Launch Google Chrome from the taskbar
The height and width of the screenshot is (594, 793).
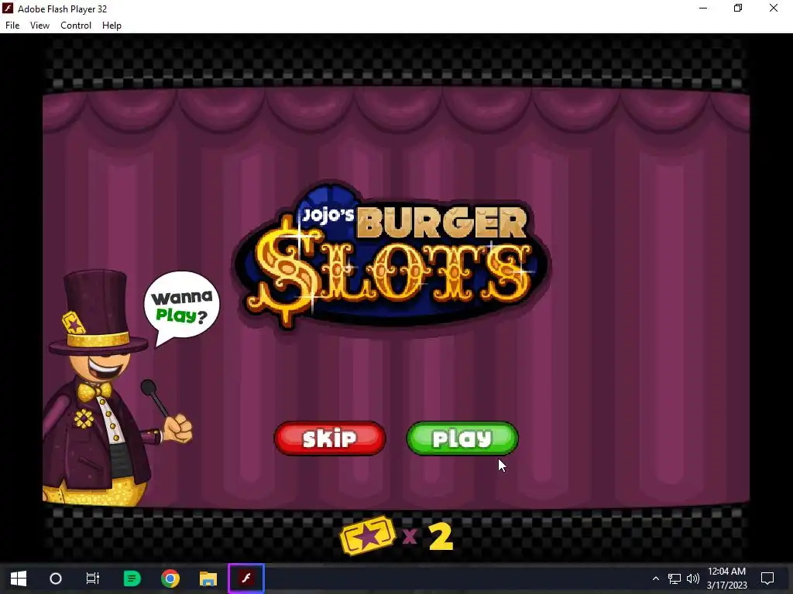(170, 579)
